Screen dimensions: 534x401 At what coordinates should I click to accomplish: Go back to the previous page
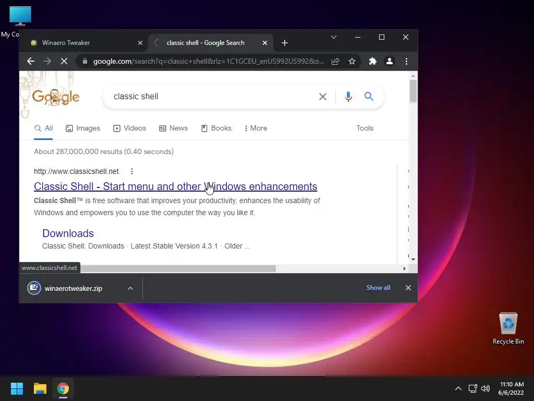click(x=31, y=62)
